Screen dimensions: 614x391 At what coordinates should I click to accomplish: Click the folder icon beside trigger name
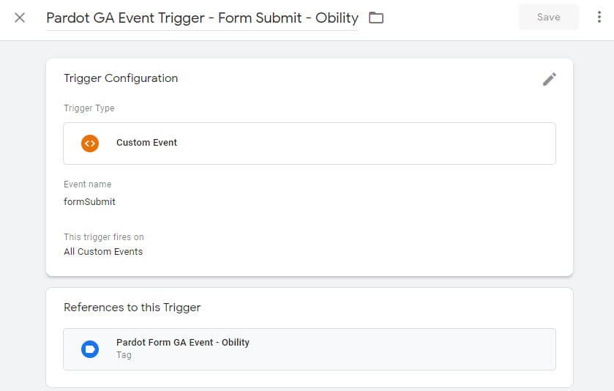[x=376, y=18]
